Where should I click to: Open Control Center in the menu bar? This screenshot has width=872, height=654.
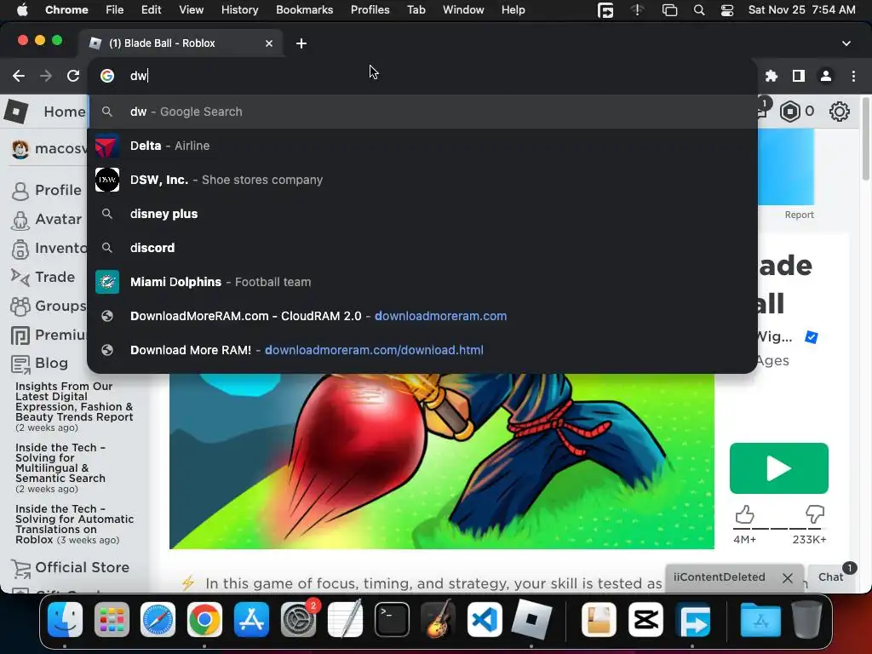pyautogui.click(x=727, y=10)
